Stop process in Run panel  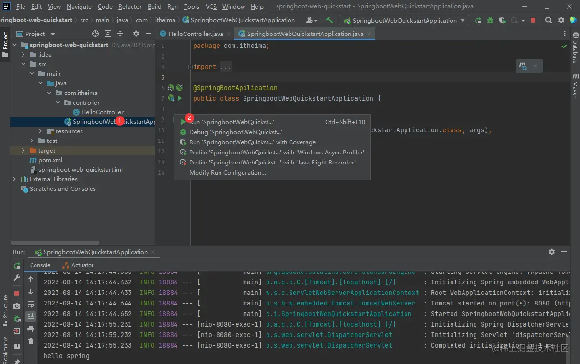pyautogui.click(x=17, y=293)
